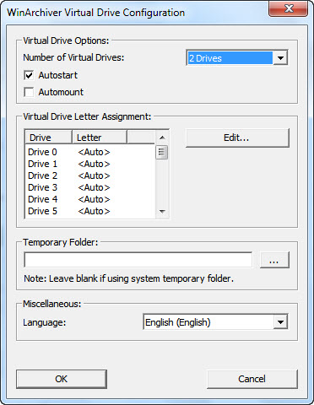Click <Auto> letter for Drive 5

tap(94, 211)
